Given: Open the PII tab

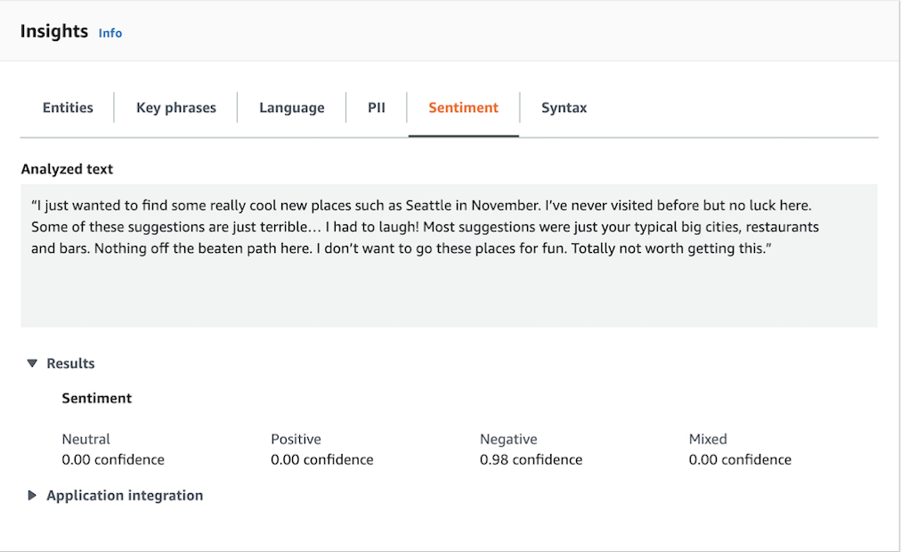Looking at the screenshot, I should [377, 108].
